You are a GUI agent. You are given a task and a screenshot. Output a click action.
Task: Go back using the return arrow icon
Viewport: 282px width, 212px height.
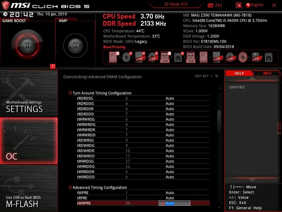pos(216,76)
